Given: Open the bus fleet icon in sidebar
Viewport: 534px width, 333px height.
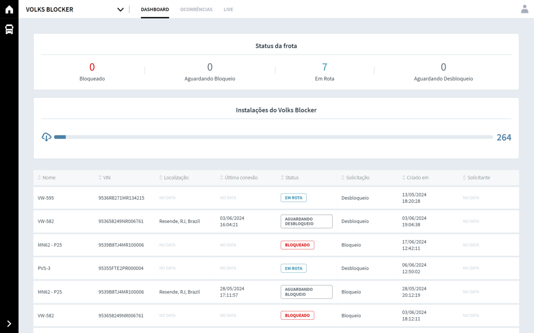Looking at the screenshot, I should (x=9, y=29).
